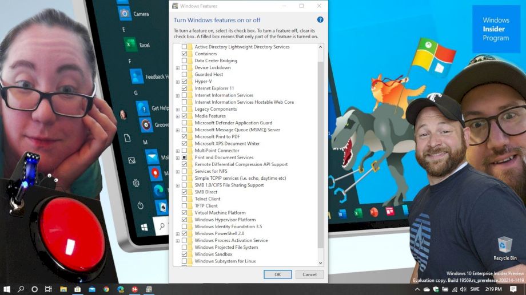Select 'Internet Information Services Hostable Web Core' row
Screen dimensions: 526x295
(x=244, y=102)
